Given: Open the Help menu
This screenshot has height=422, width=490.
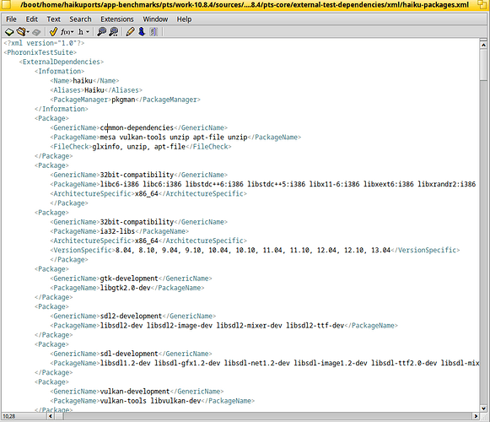Looking at the screenshot, I should coord(184,19).
